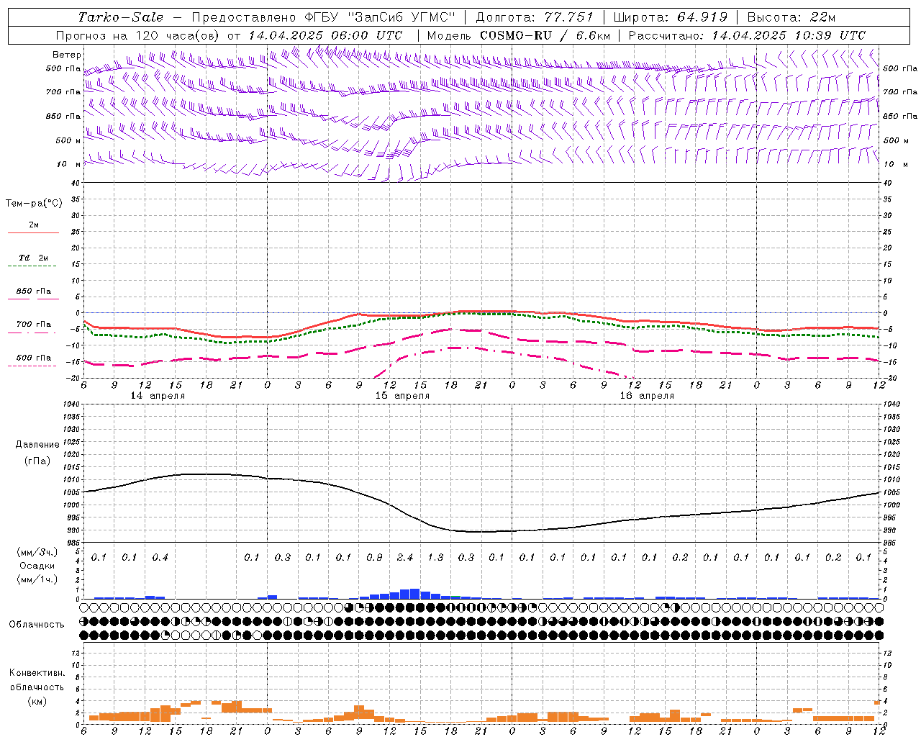Viewport: 921px width, 737px height.
Task: Click the 500 м wind level label on left
Action: click(69, 140)
